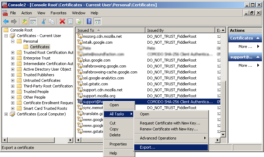
Task: Open the Action menu in menu bar
Action: coord(27,13)
